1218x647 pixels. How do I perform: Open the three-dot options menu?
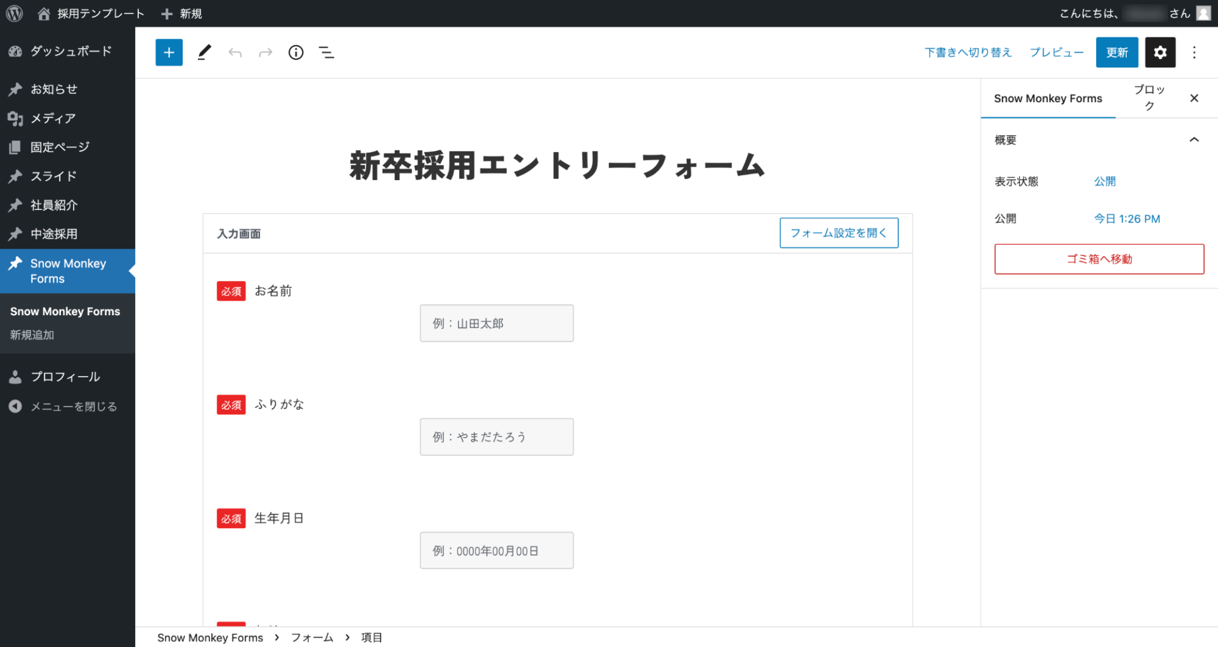1194,53
